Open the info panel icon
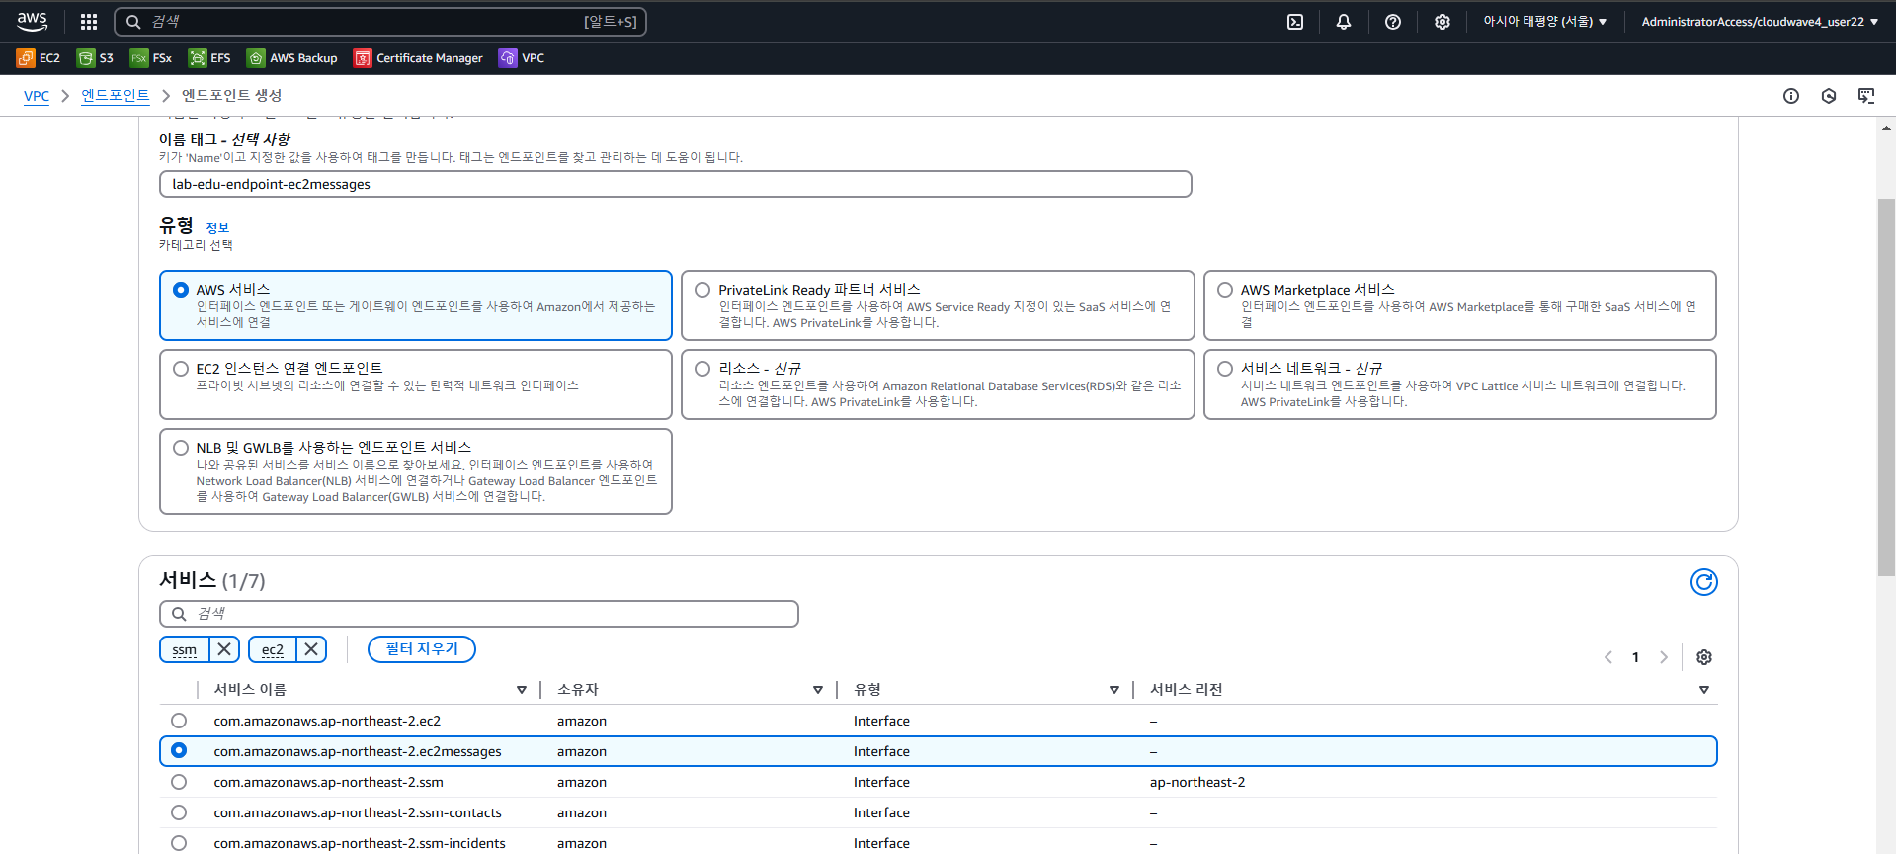The width and height of the screenshot is (1896, 854). (1791, 96)
